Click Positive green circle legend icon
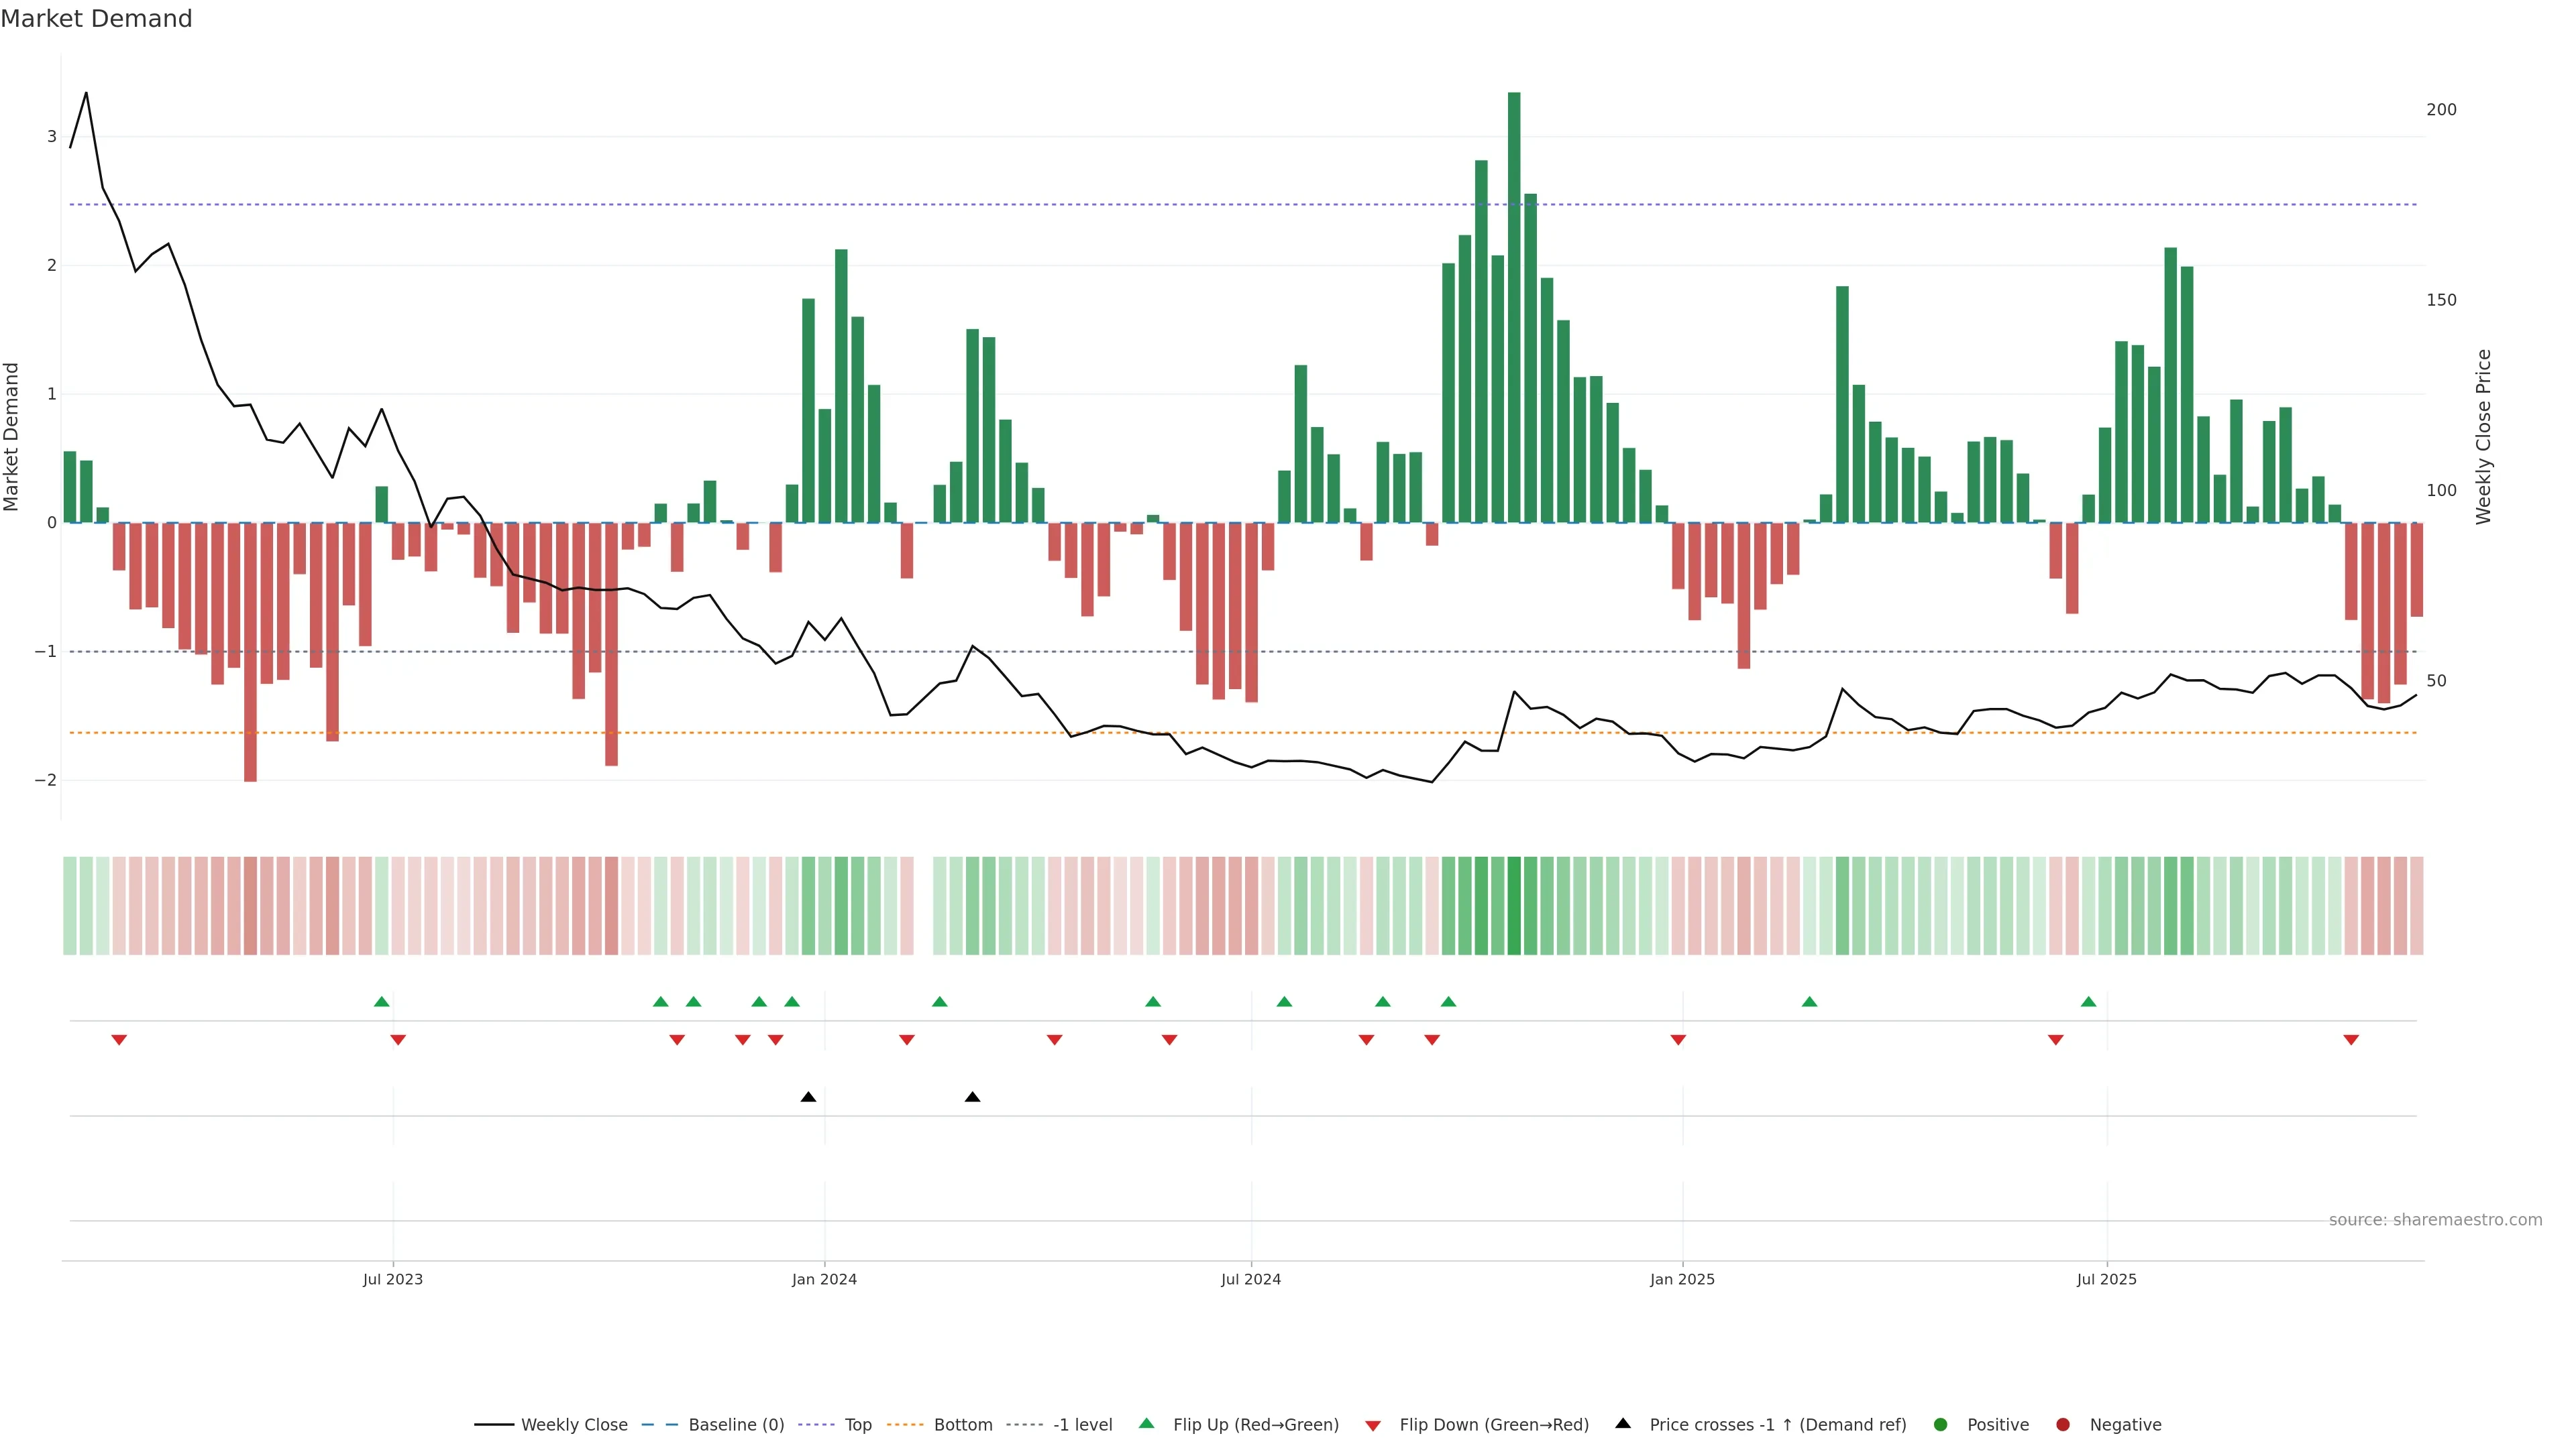Viewport: 2576px width, 1448px height. (1941, 1424)
